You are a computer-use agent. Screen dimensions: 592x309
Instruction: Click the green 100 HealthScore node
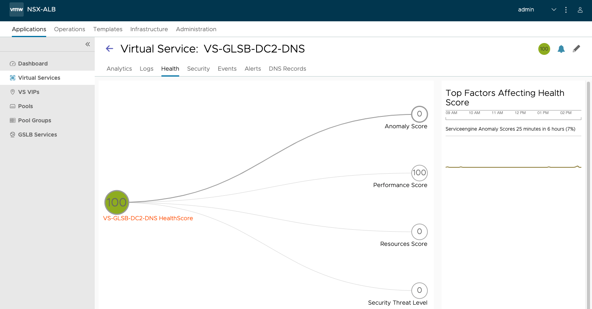(117, 202)
